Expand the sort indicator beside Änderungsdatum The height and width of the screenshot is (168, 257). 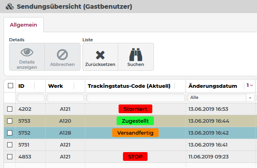point(250,85)
